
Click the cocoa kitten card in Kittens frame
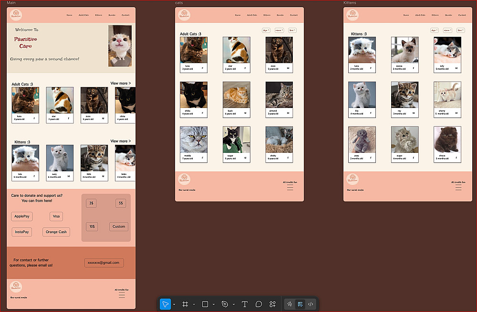pos(404,55)
